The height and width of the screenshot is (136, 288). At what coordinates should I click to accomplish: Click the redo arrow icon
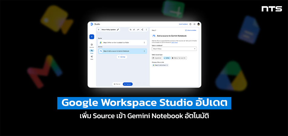tap(134, 30)
